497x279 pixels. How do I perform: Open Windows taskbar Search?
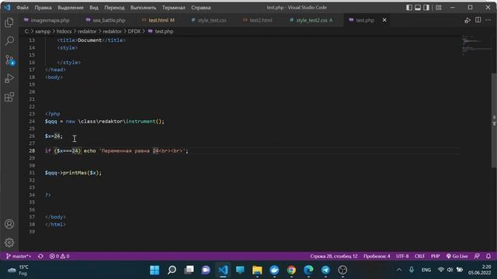tap(172, 270)
